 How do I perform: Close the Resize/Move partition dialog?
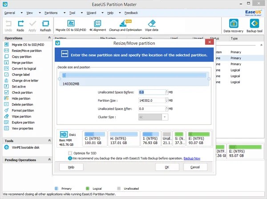[x=210, y=42]
